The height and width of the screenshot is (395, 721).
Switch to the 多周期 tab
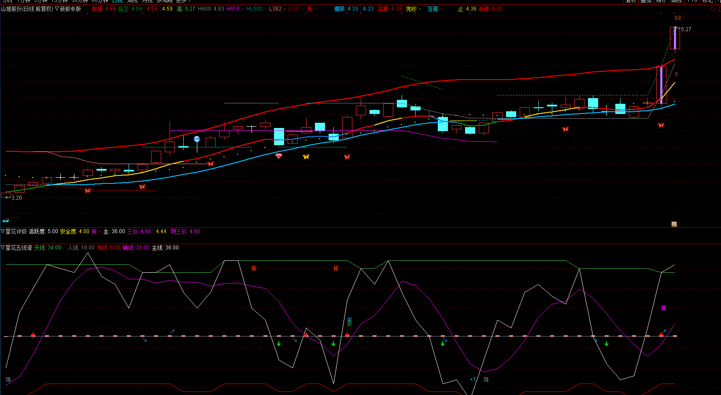pos(164,1)
